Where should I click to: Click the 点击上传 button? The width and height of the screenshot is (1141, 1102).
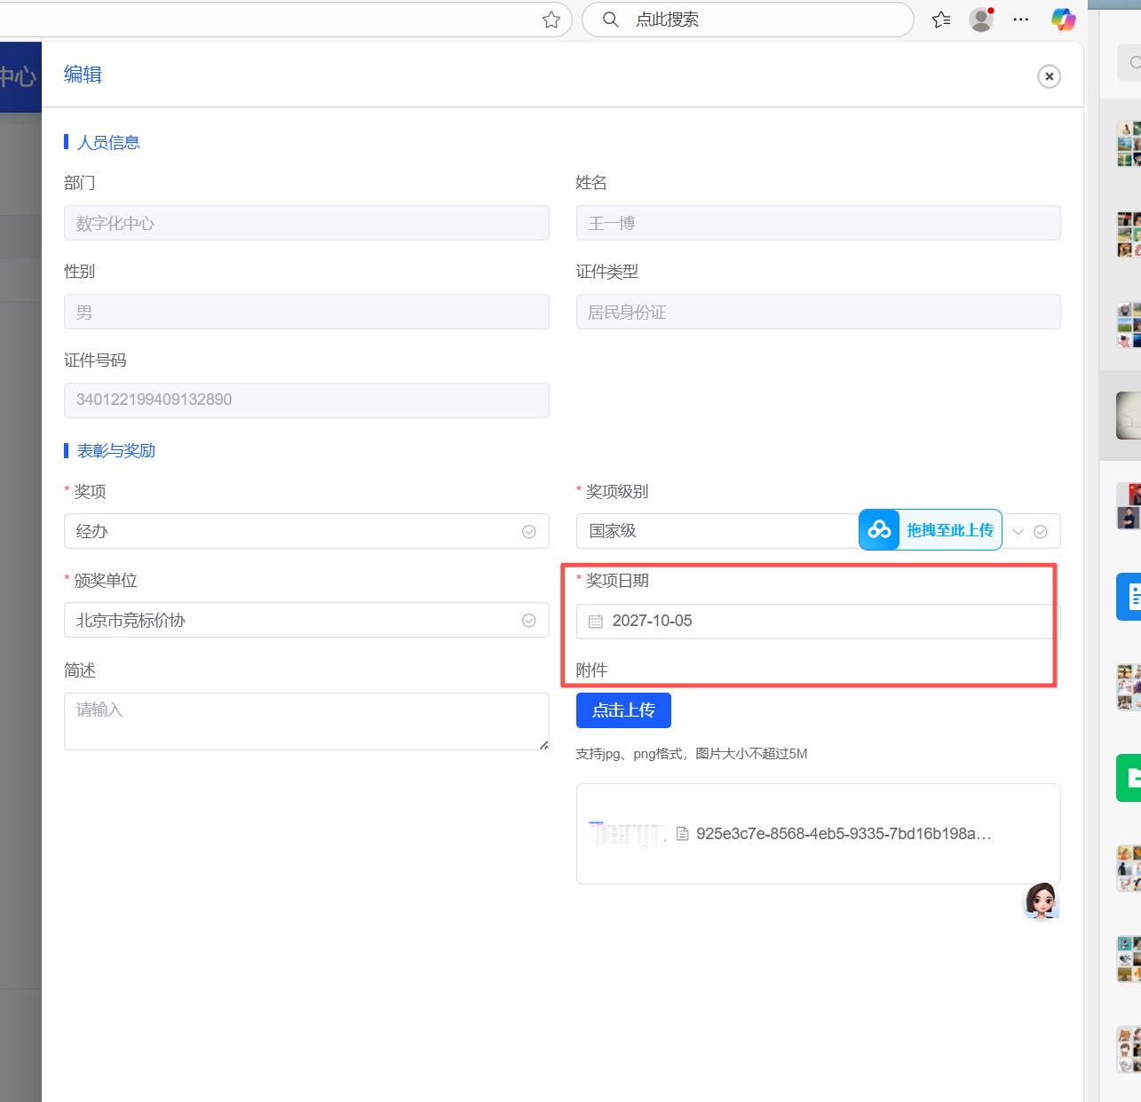[623, 710]
